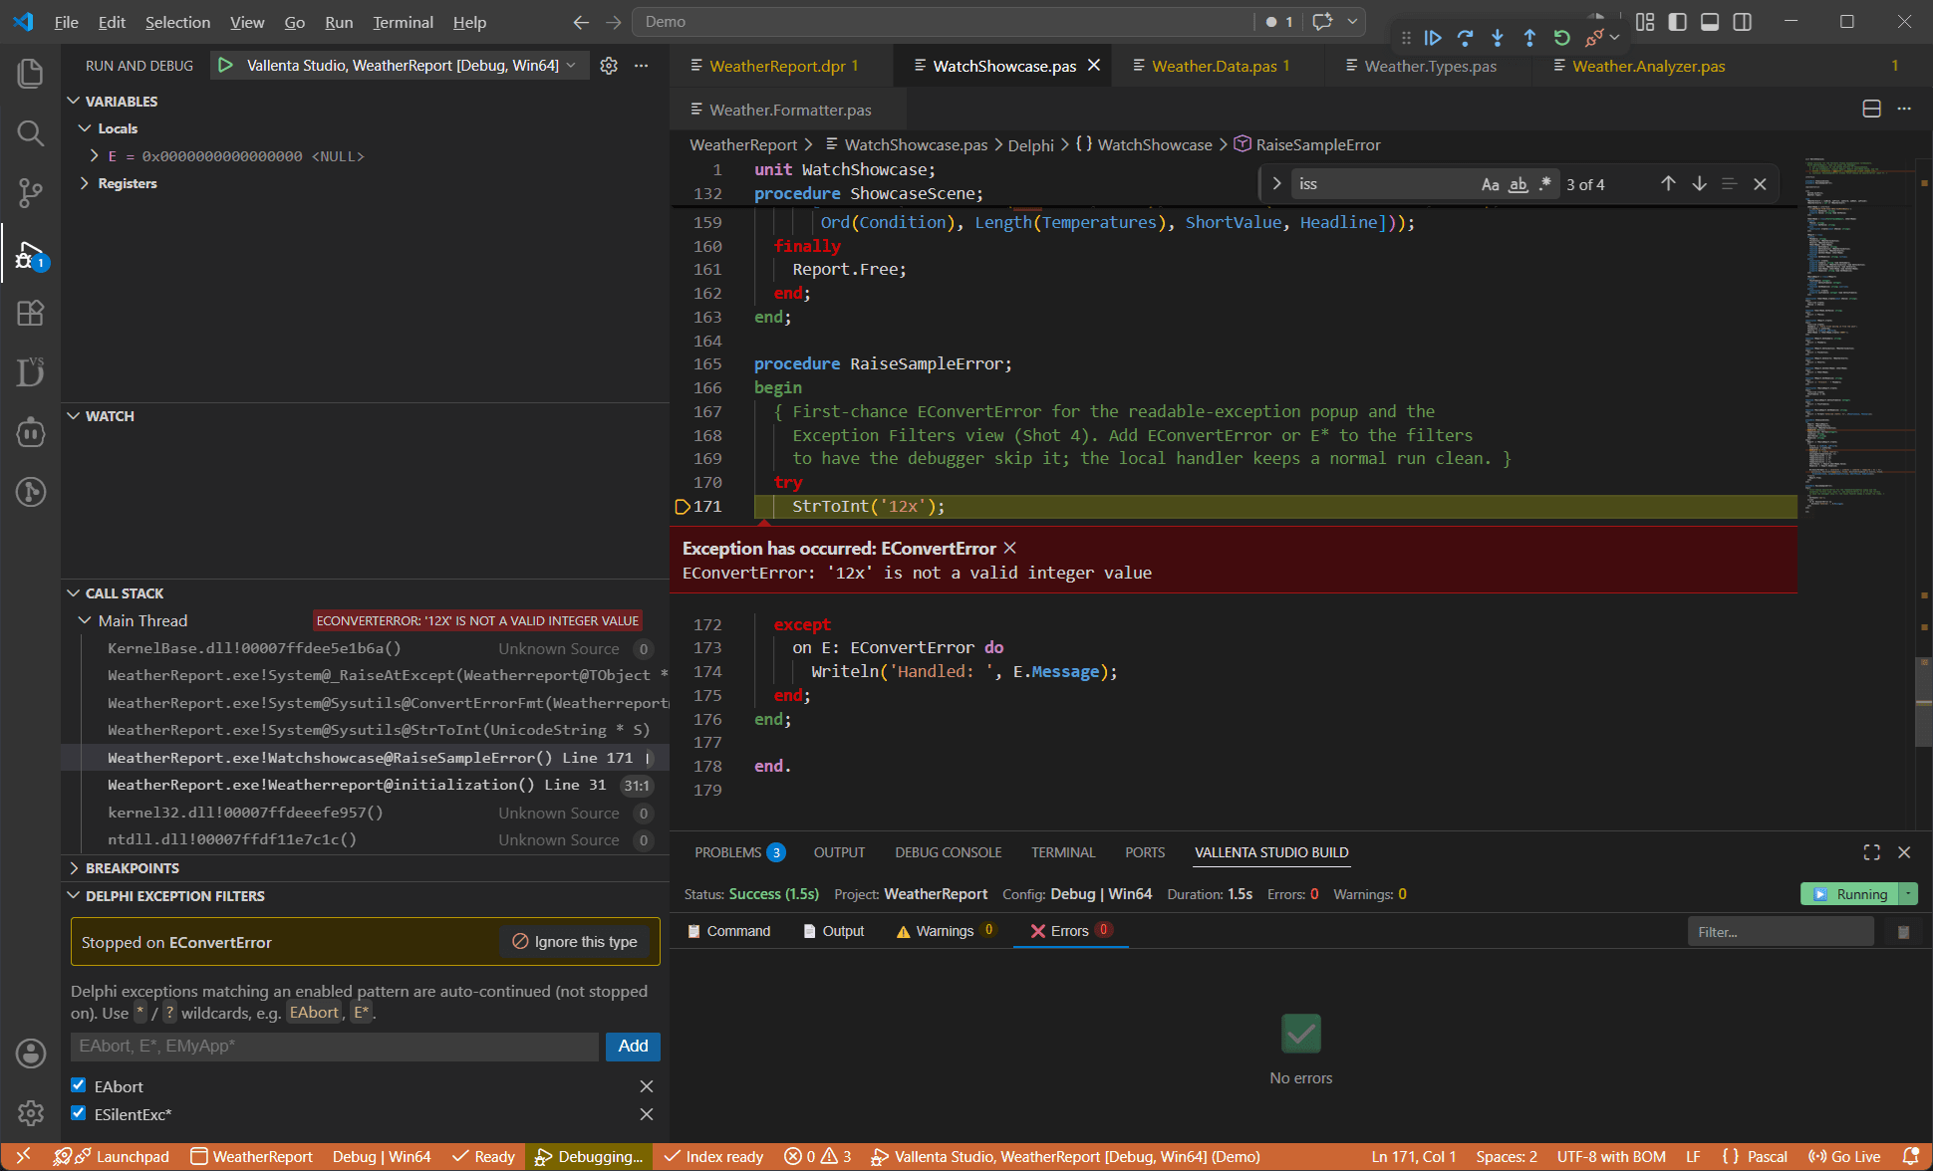Collapse the VARIABLES section
1933x1171 pixels.
tap(74, 102)
